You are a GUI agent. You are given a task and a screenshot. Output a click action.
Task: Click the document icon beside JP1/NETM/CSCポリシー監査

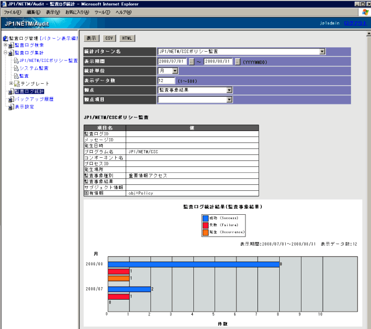tap(16, 61)
